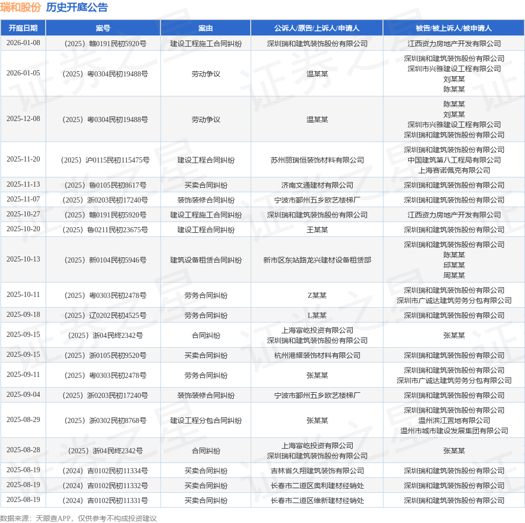The image size is (525, 523).
Task: Click plaintiff 王某某
Action: tap(317, 230)
